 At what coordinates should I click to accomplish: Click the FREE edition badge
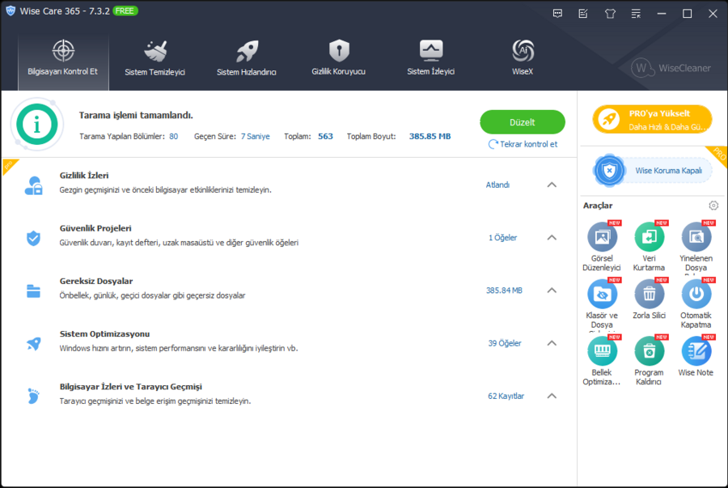125,11
